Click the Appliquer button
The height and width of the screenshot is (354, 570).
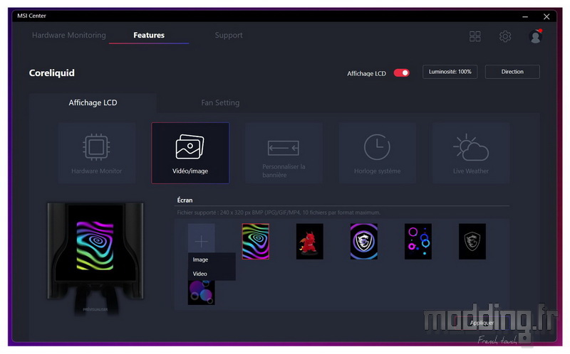tap(482, 323)
